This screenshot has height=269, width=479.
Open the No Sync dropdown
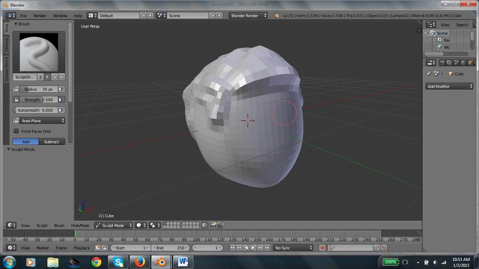click(293, 248)
